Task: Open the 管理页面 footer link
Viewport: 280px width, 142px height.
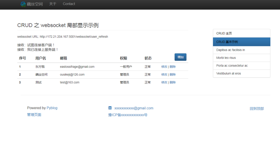Action: pos(34,115)
